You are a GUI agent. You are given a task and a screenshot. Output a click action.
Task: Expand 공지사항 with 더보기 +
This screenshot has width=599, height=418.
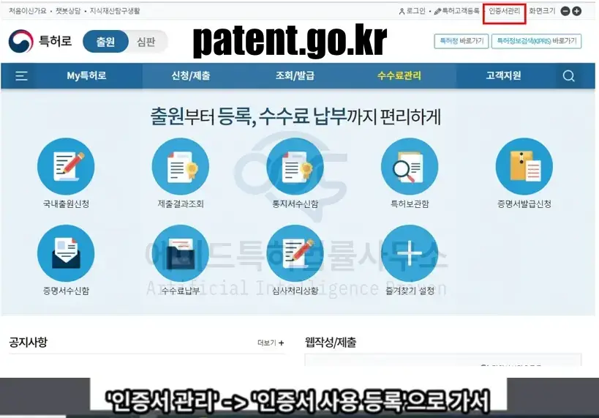click(x=271, y=343)
